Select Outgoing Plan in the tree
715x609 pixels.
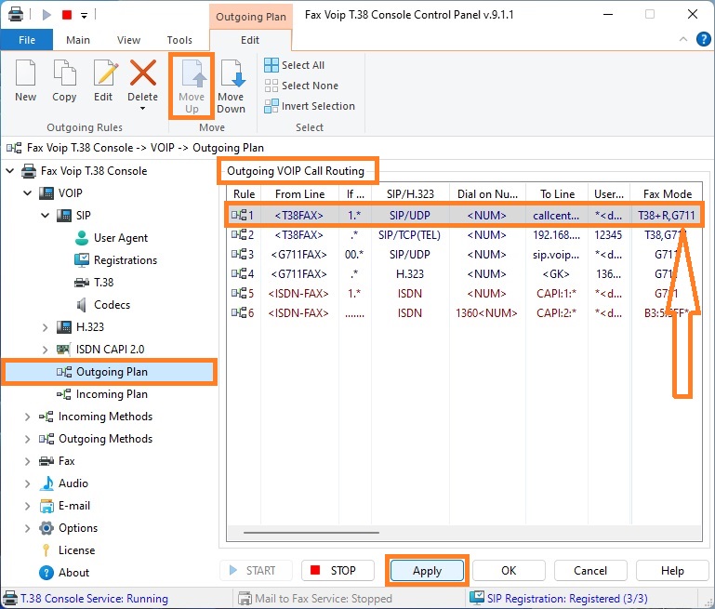point(112,372)
